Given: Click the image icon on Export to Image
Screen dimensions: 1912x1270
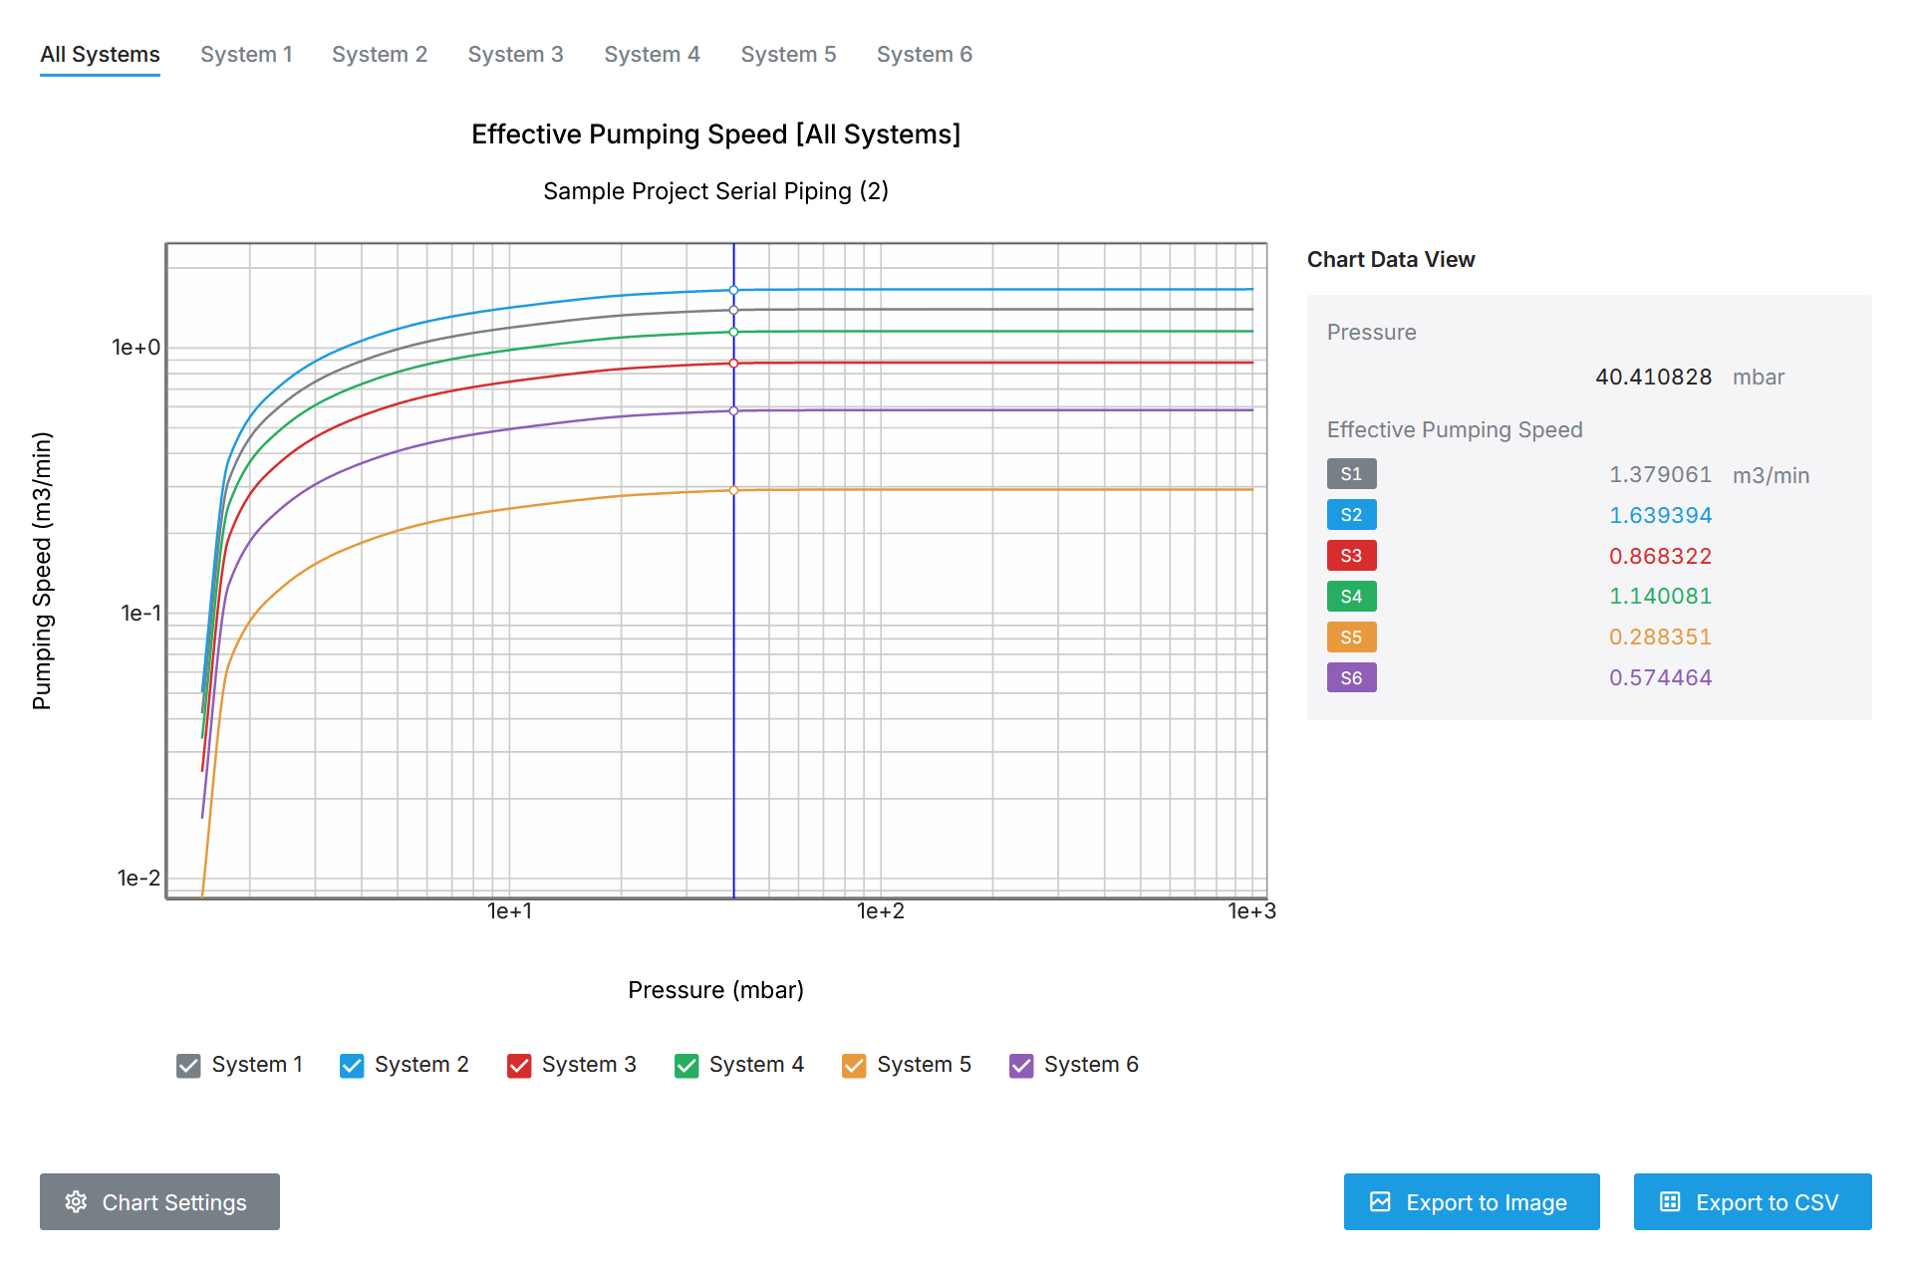Looking at the screenshot, I should [1380, 1202].
